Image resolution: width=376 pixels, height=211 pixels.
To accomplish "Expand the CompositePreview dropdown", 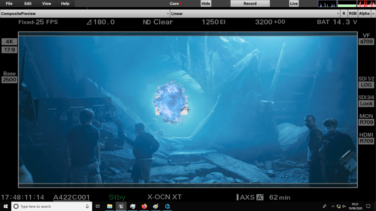I will [x=85, y=14].
